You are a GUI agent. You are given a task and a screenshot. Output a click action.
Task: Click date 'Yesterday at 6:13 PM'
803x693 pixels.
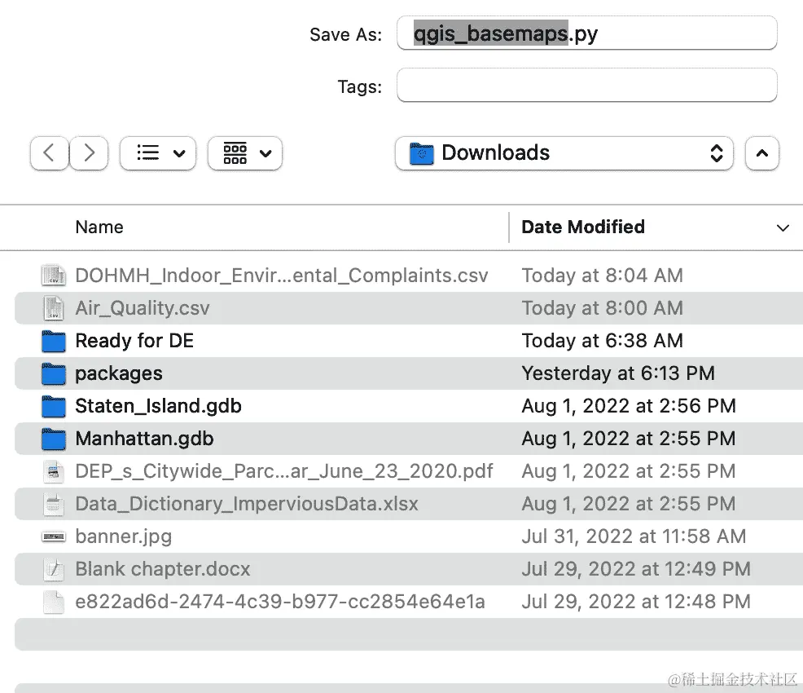click(618, 373)
